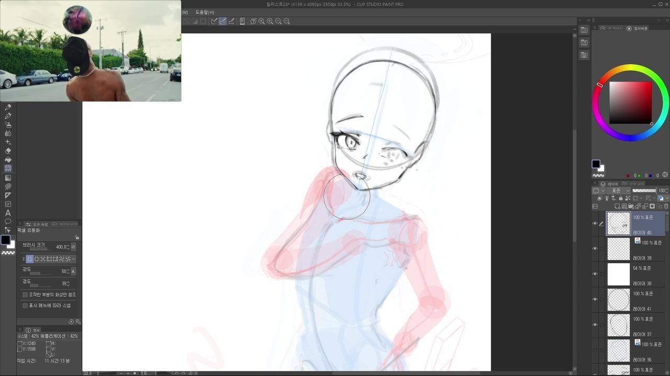Toggle visibility of layer 레이어 41
Screen dimensions: 670x376
click(595, 299)
